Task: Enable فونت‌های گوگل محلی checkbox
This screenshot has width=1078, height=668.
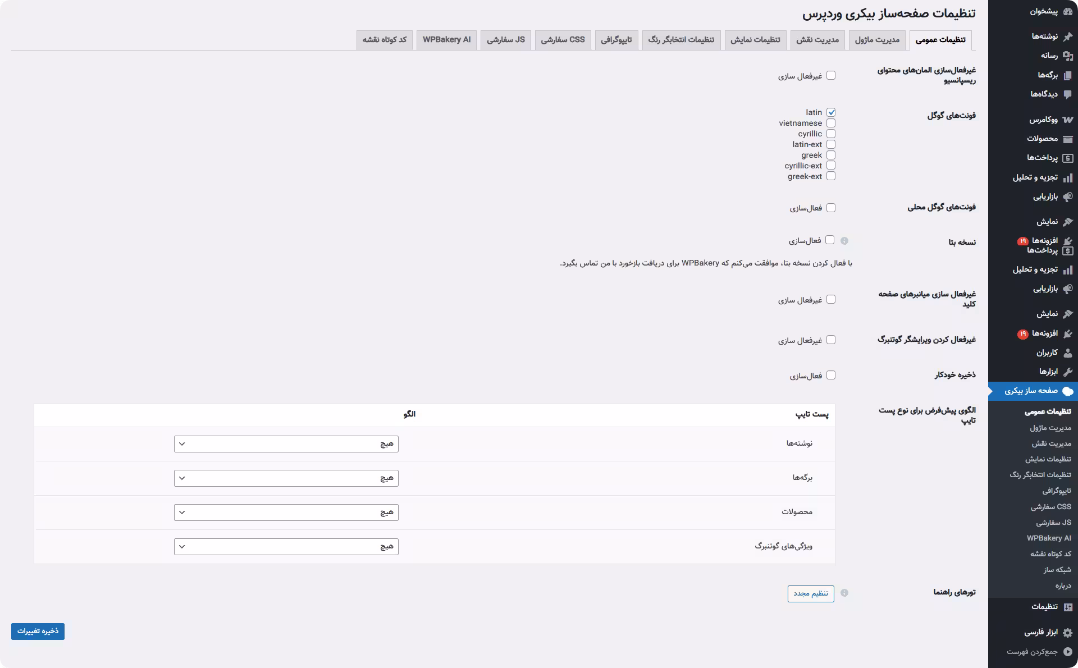Action: pyautogui.click(x=831, y=208)
